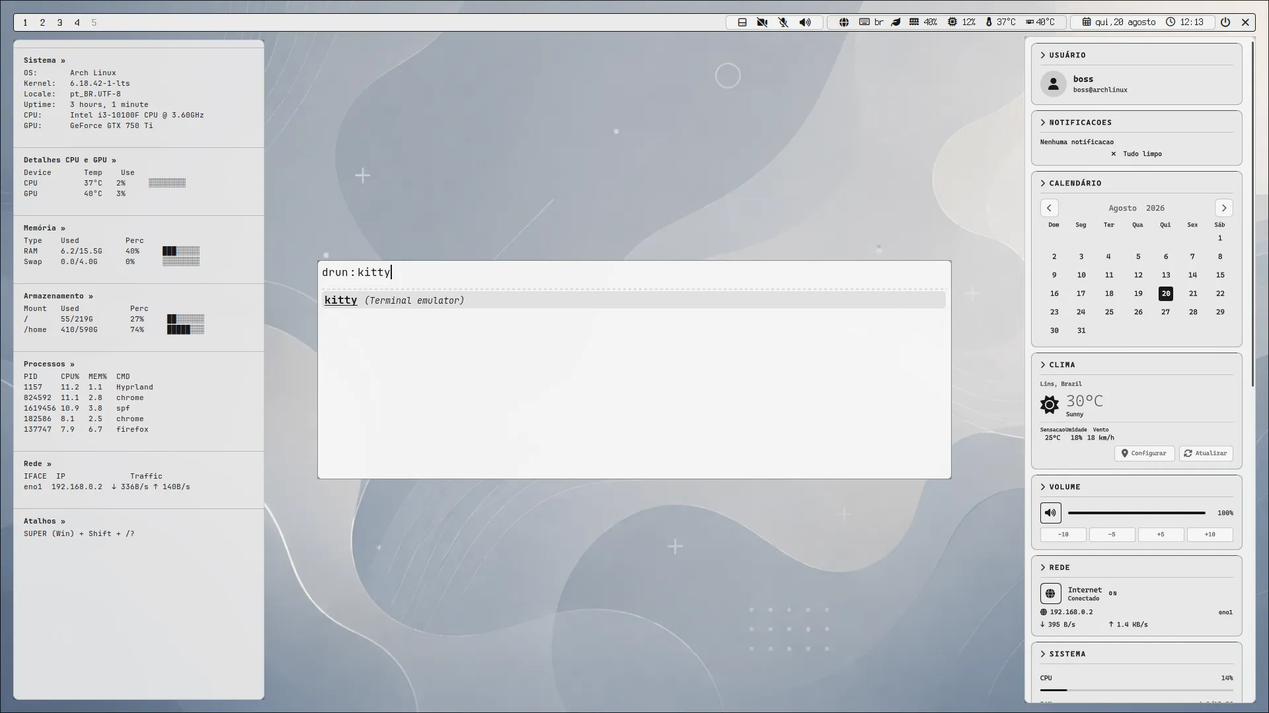Click the Rede » heading in left panel
1269x713 pixels.
[x=38, y=464]
